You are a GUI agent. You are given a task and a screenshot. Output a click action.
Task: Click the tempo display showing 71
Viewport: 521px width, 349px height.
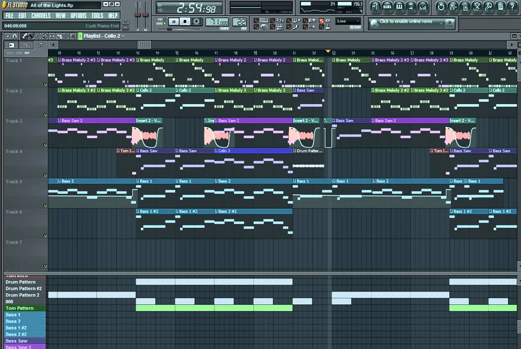[216, 22]
